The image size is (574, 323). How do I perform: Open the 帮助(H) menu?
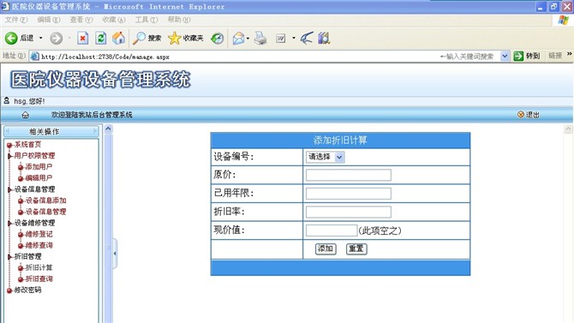tap(179, 20)
